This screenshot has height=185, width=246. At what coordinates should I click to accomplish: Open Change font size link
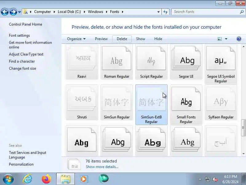tap(22, 68)
